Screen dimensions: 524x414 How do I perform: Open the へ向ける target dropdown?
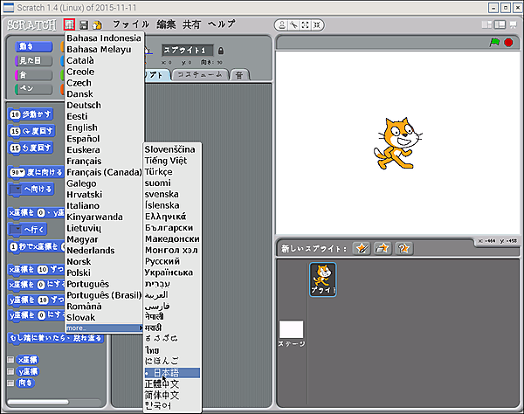[16, 189]
